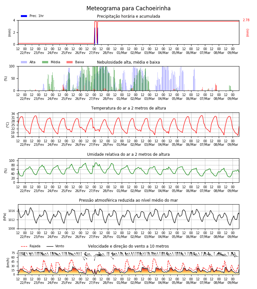Click the 1016 tick on the pressure axis
The height and width of the screenshot is (289, 257).
click(12, 211)
